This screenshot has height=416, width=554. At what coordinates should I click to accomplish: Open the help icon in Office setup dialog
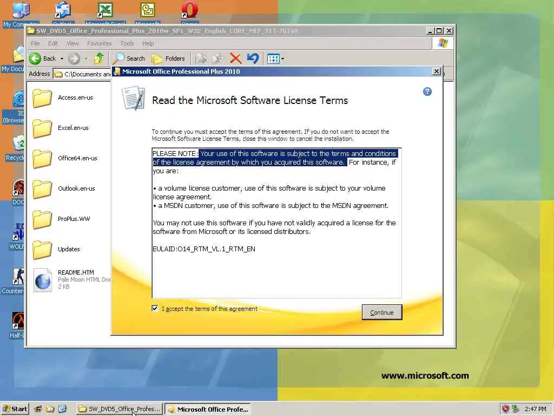[x=427, y=92]
